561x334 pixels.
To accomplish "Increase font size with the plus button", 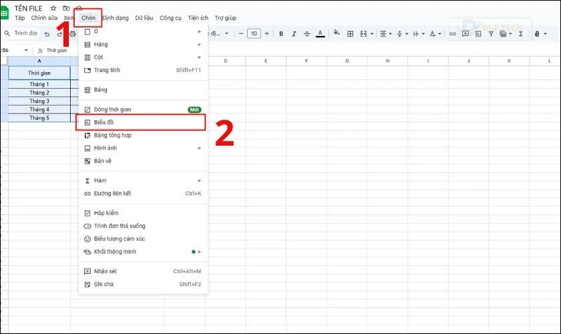I will [267, 33].
